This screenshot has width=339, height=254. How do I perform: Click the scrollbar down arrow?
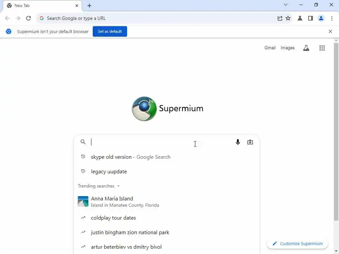(336, 252)
